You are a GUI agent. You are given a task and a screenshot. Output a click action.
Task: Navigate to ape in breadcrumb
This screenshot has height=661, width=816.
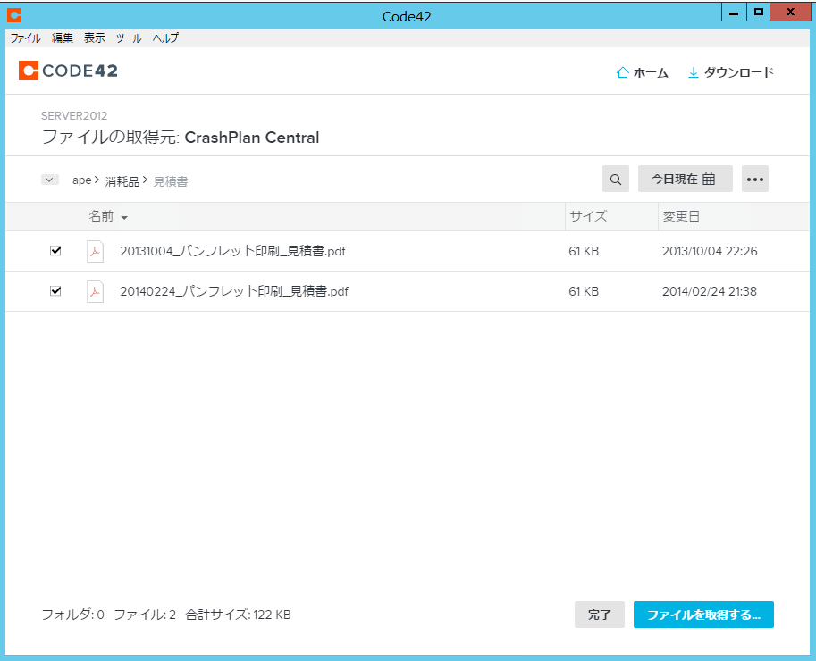coord(81,180)
